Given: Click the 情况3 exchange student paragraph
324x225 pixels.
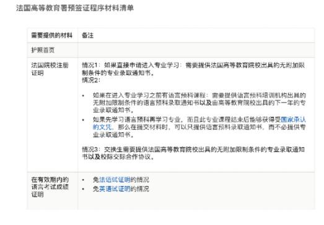Looking at the screenshot, I should point(193,153).
